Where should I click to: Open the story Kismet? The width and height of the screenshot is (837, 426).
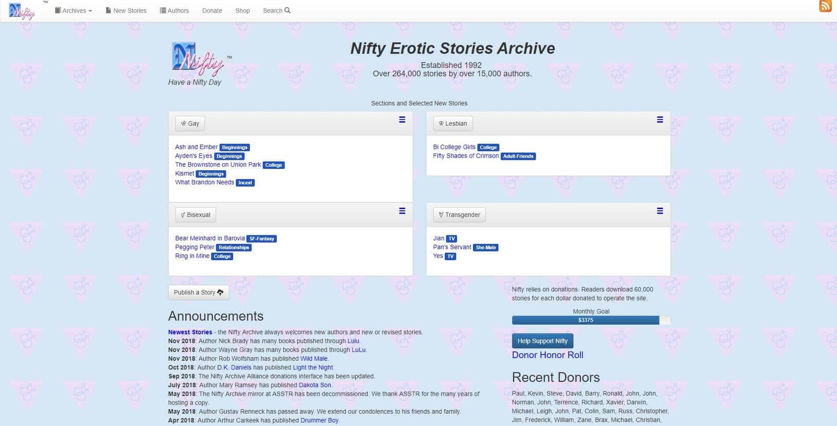[x=184, y=174]
